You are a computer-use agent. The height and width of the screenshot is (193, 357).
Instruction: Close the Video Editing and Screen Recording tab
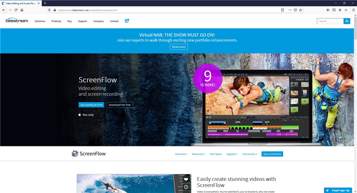[x=39, y=3]
